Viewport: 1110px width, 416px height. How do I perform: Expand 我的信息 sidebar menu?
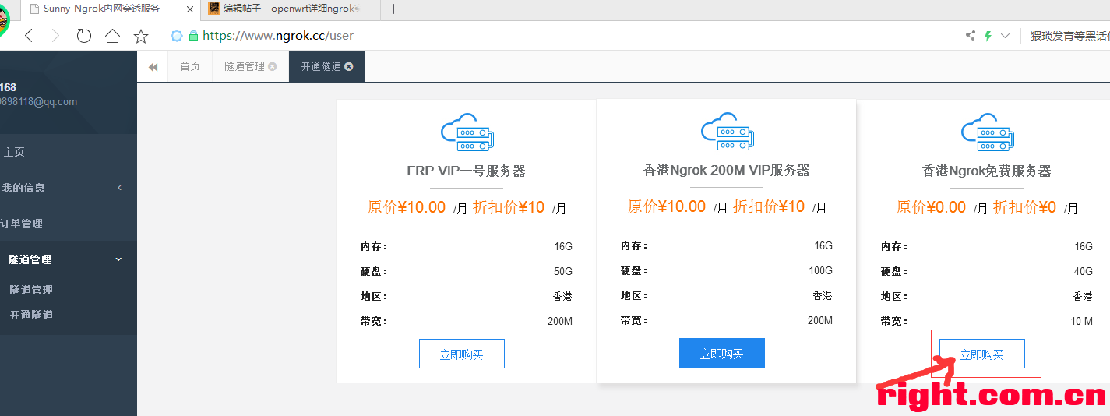tap(69, 188)
